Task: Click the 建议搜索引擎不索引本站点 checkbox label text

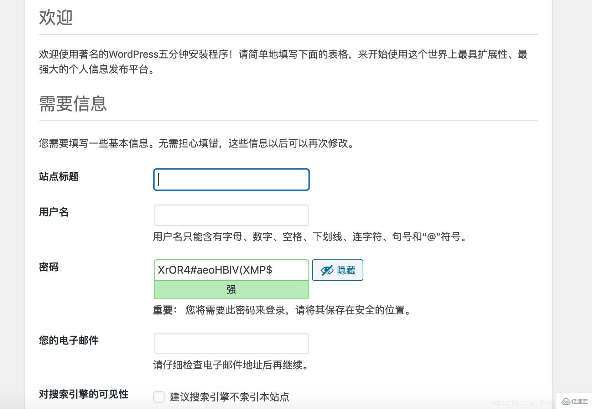Action: (230, 397)
